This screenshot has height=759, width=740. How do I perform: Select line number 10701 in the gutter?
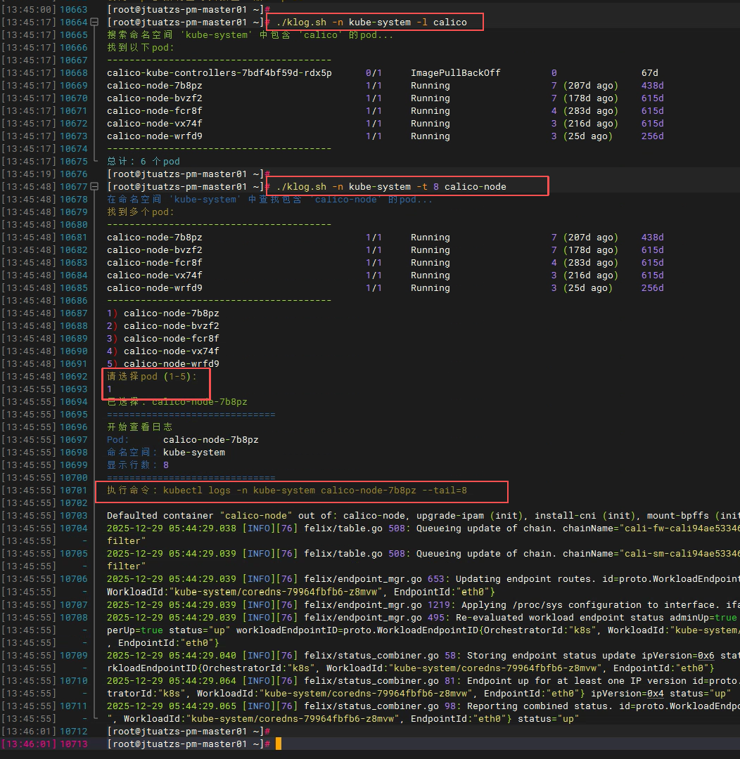74,491
